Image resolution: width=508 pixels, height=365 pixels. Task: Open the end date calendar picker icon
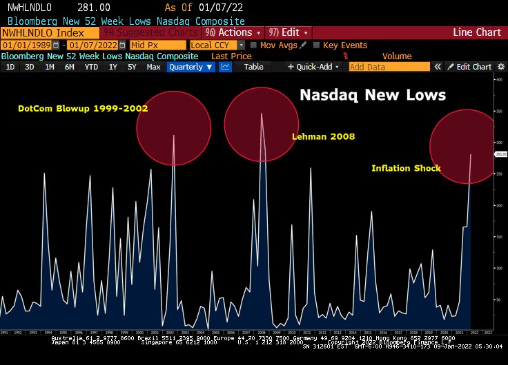tap(122, 45)
